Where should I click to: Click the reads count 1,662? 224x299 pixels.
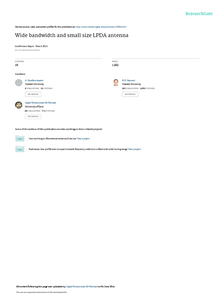115,65
